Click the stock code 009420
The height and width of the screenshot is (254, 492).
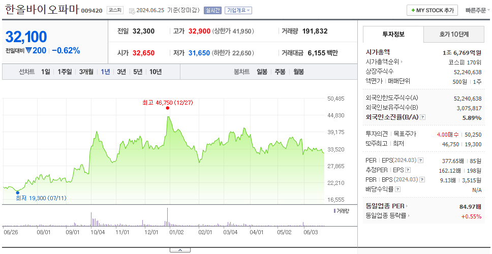point(92,11)
